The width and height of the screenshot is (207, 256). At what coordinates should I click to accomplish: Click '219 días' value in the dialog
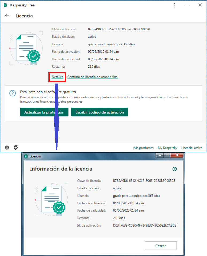(119, 218)
